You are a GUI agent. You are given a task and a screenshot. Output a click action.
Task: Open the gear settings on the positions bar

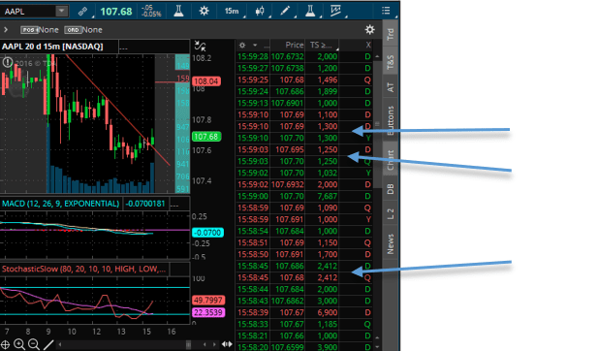369,30
